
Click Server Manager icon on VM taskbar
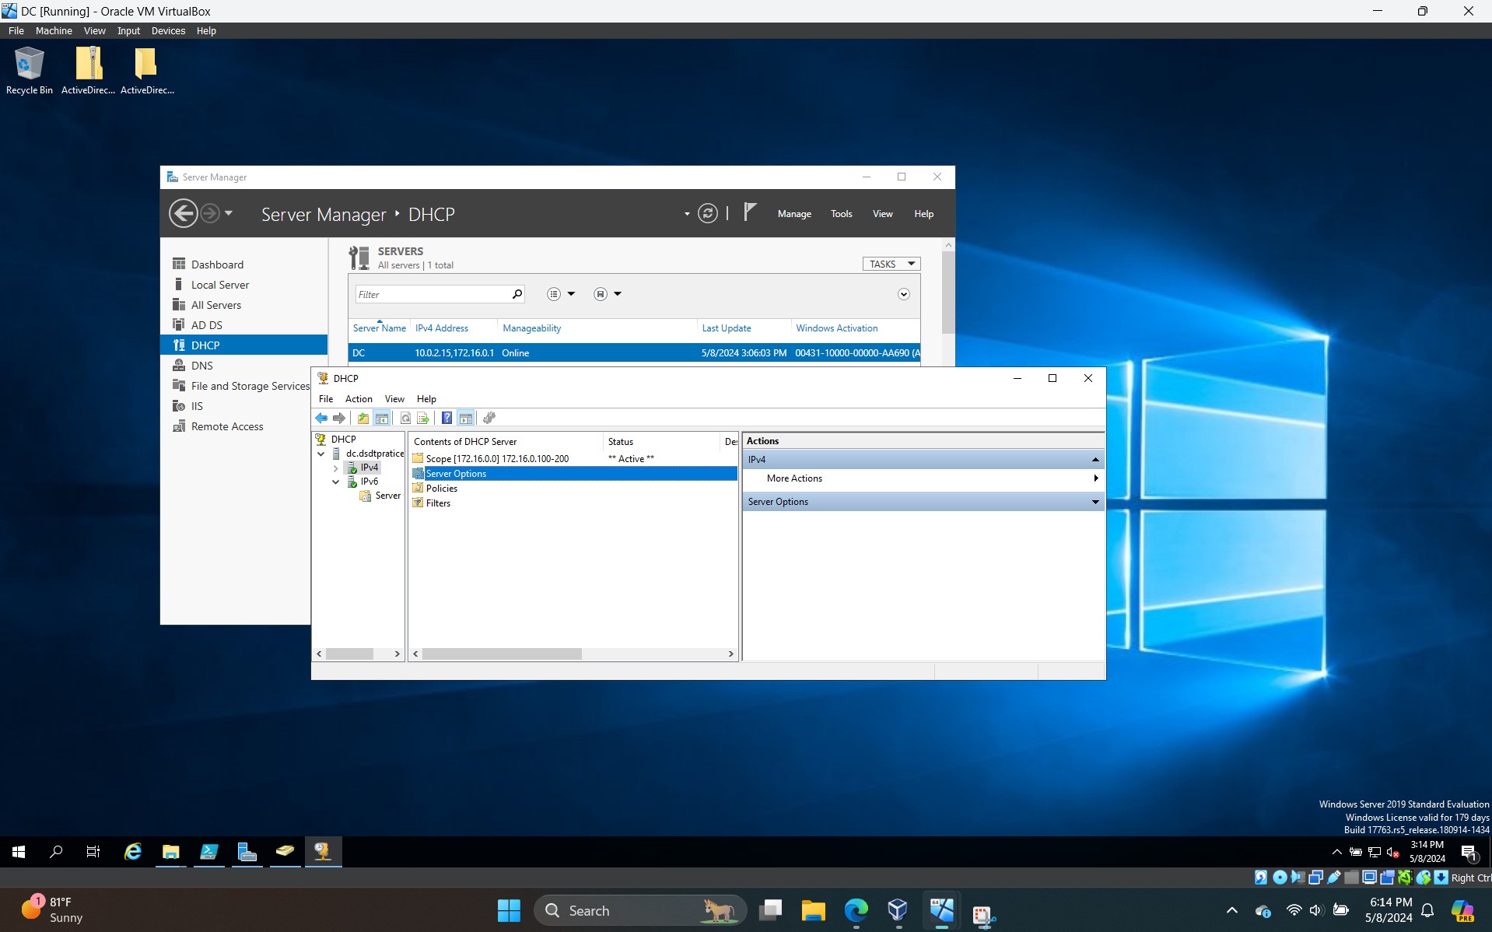[247, 852]
